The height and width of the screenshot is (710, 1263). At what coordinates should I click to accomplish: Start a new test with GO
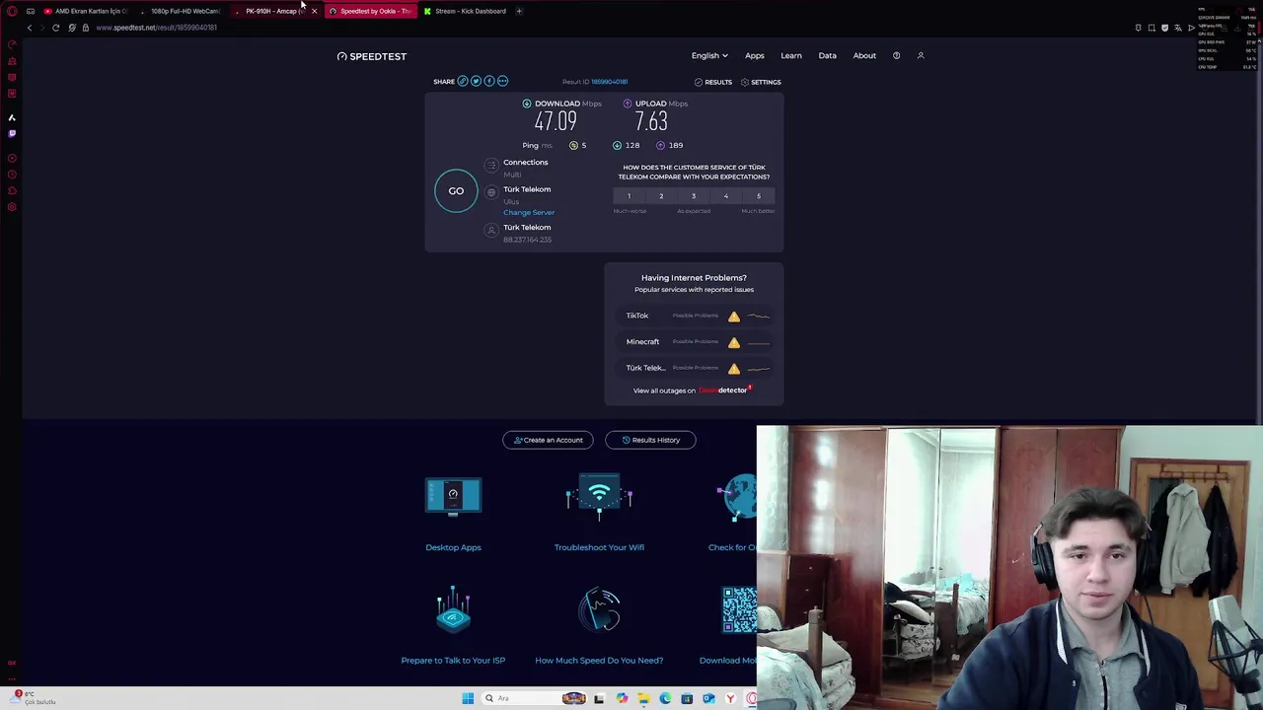[x=456, y=191]
